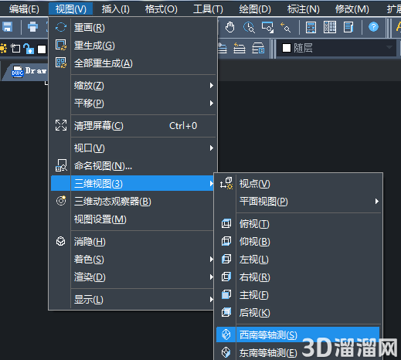Click the layer previous icon
Image resolution: width=401 pixels, height=360 pixels.
click(240, 48)
